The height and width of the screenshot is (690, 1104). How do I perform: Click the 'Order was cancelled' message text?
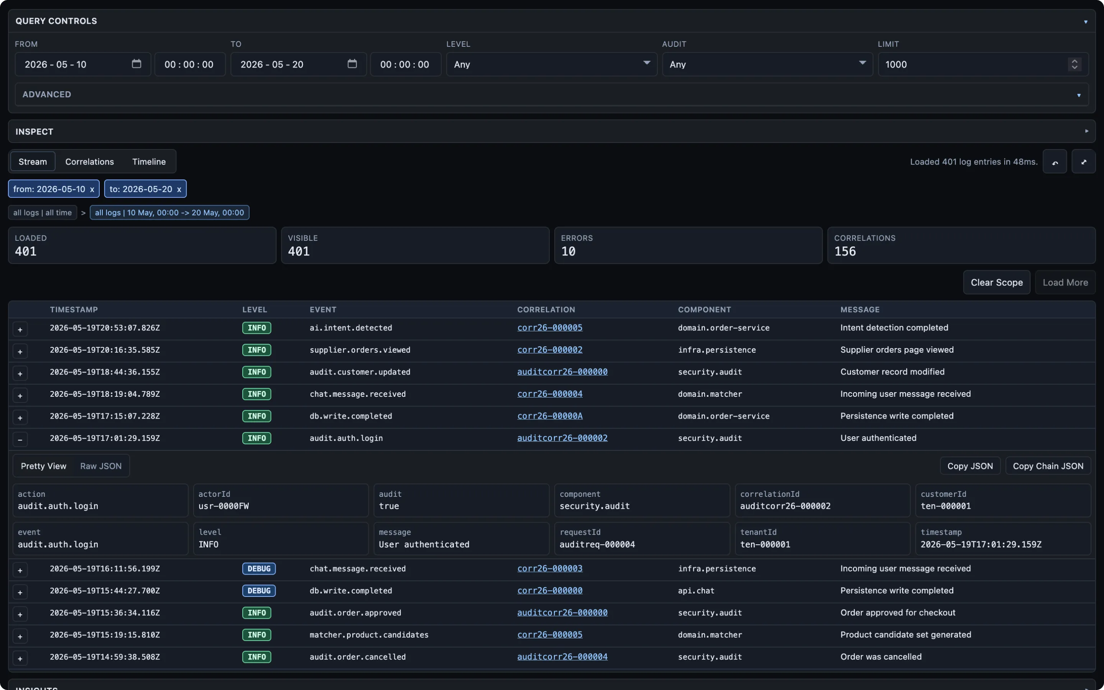(881, 657)
